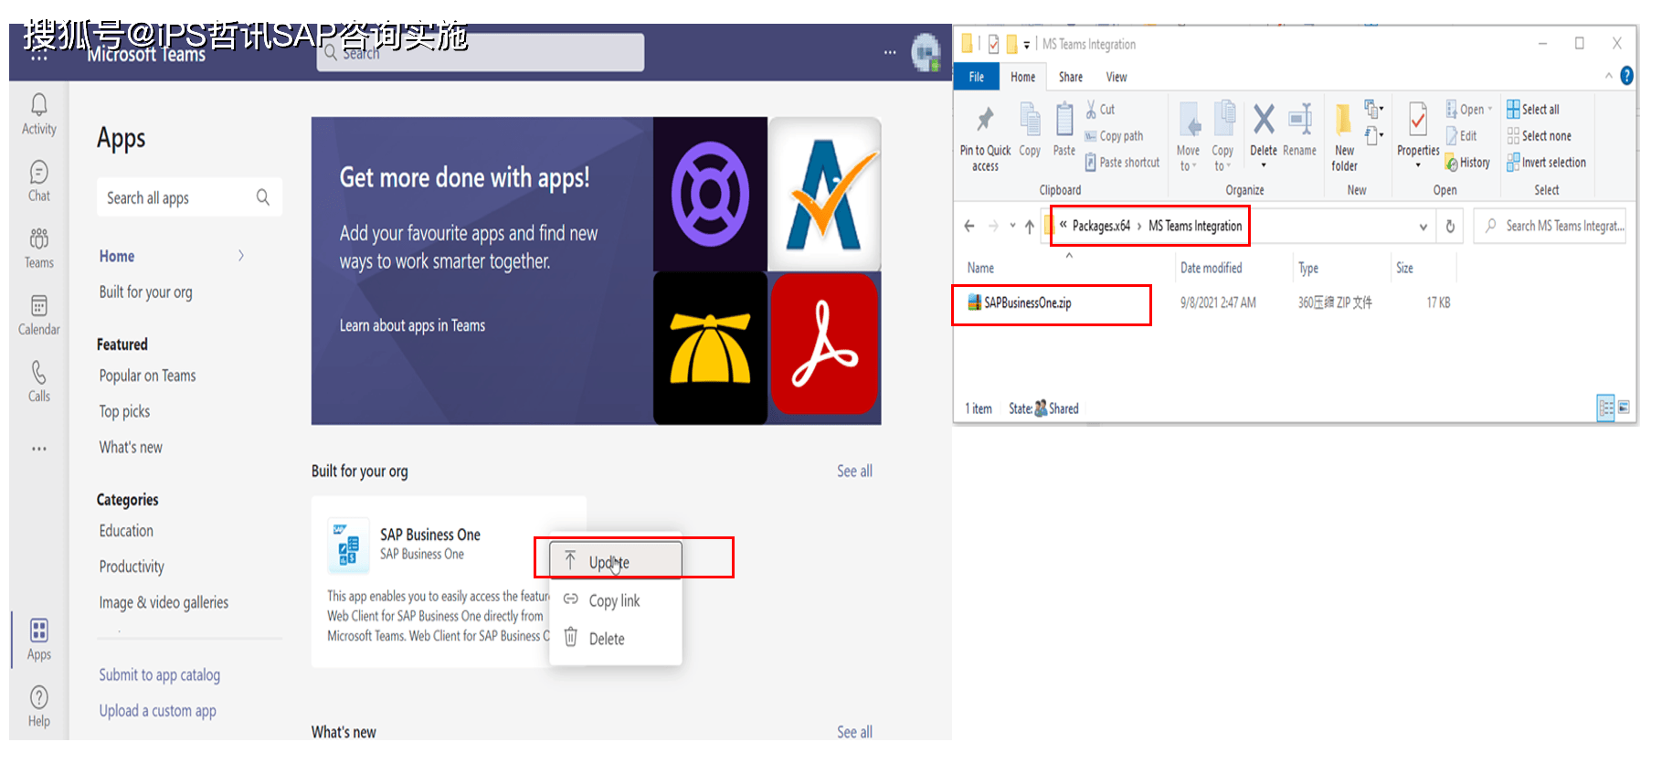The height and width of the screenshot is (763, 1672).
Task: Switch to details view in Explorer status bar
Action: click(x=1605, y=408)
